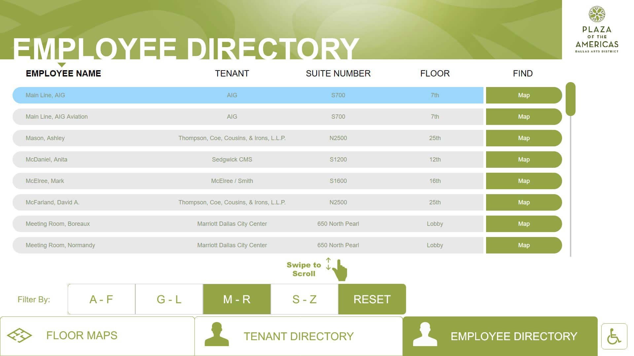Click the Swipe to Scroll hint
Viewport: 634px width, 356px height.
point(317,269)
